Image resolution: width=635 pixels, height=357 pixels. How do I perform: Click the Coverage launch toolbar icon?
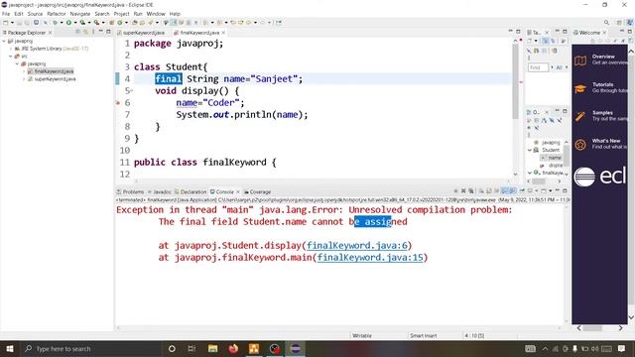[82, 23]
